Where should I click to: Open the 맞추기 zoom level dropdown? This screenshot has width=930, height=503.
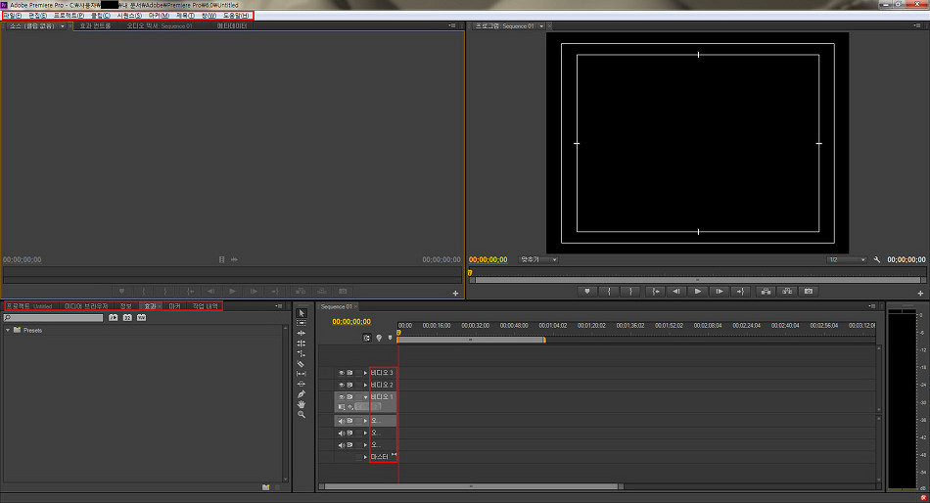538,259
